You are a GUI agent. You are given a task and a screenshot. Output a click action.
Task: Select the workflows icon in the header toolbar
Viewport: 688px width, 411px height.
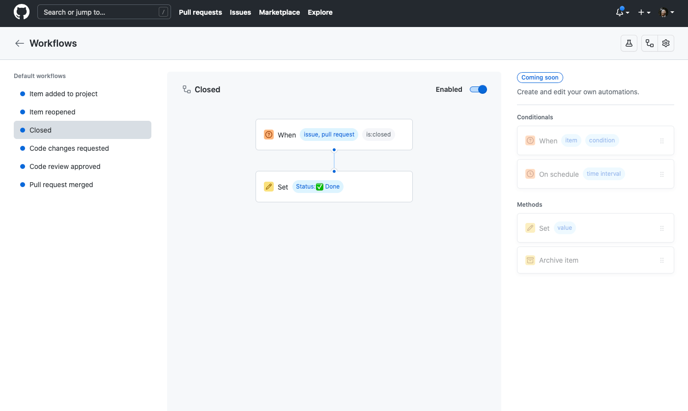click(649, 43)
